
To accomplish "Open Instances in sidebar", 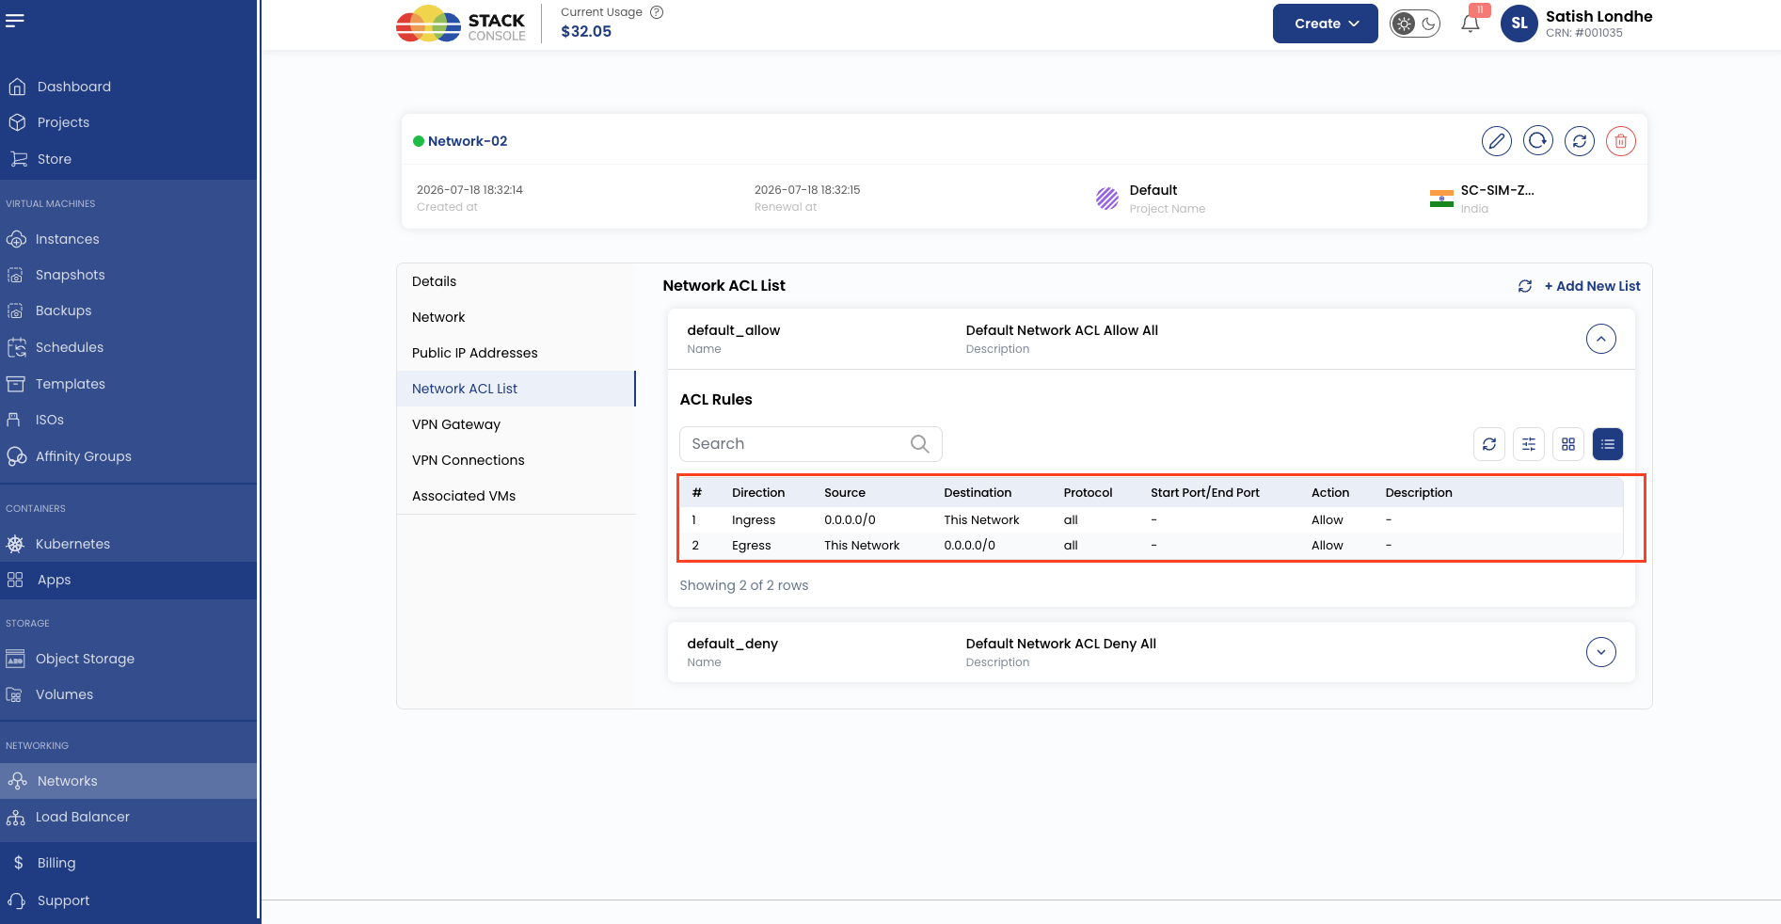I will coord(128,239).
